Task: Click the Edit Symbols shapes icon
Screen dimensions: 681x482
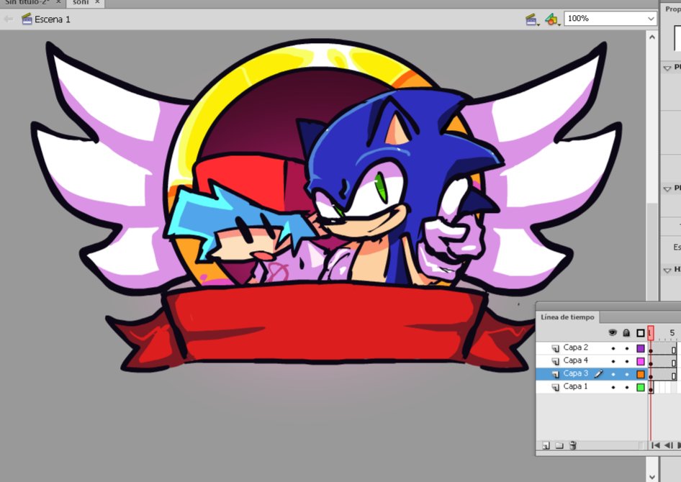Action: pyautogui.click(x=551, y=19)
